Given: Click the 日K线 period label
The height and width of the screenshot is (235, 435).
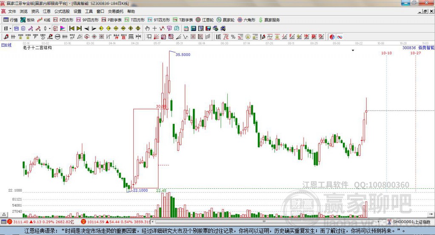Looking at the screenshot, I should click(x=6, y=45).
